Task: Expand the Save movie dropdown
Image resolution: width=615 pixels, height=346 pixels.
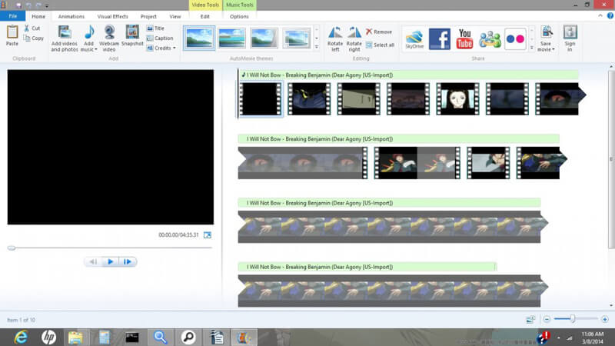Action: 546,48
